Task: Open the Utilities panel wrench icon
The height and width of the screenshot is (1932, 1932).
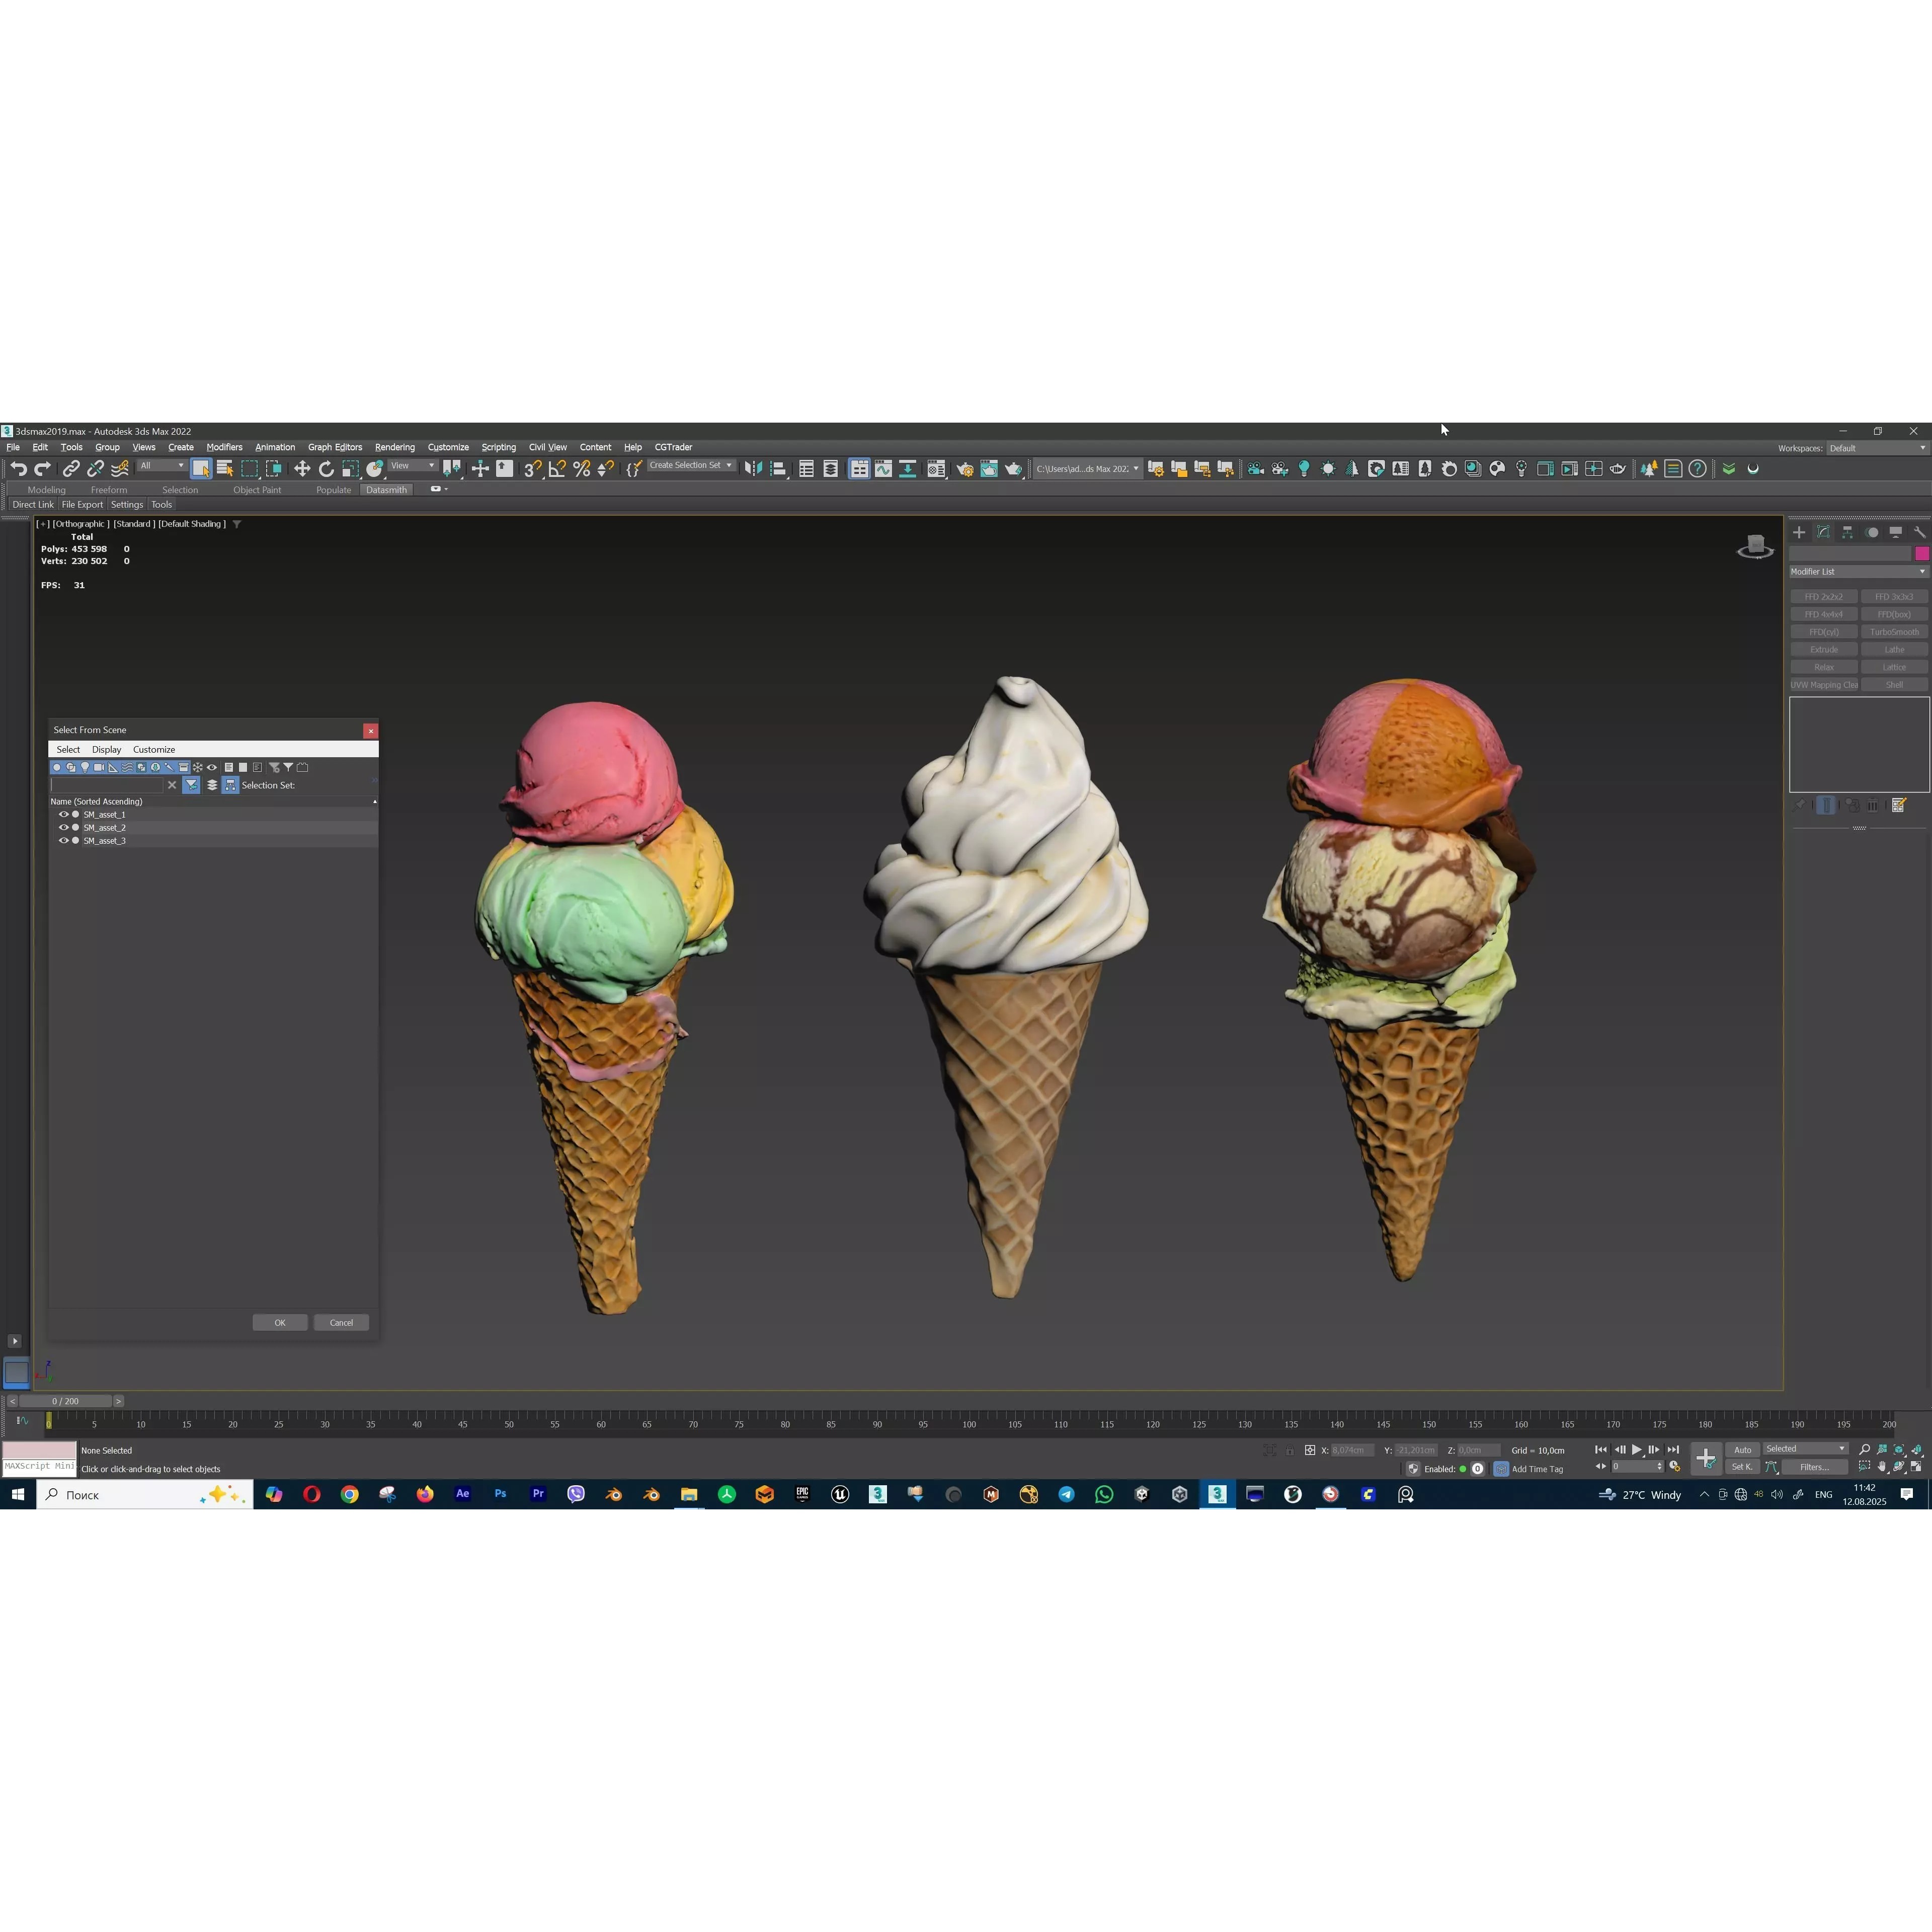Action: (x=1920, y=532)
